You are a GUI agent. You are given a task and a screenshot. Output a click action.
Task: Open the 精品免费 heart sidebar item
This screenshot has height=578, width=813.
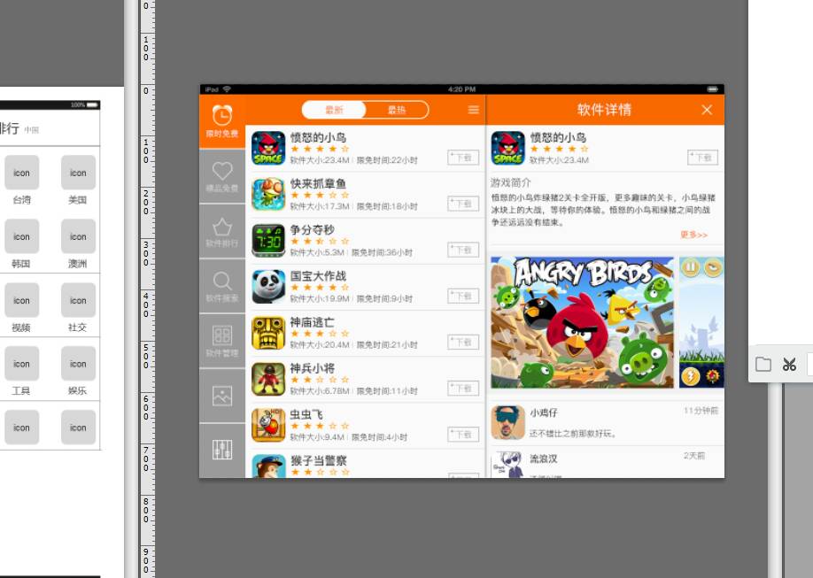coord(222,176)
